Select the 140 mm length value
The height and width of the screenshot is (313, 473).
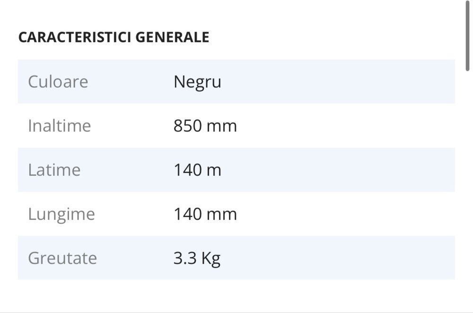click(205, 214)
